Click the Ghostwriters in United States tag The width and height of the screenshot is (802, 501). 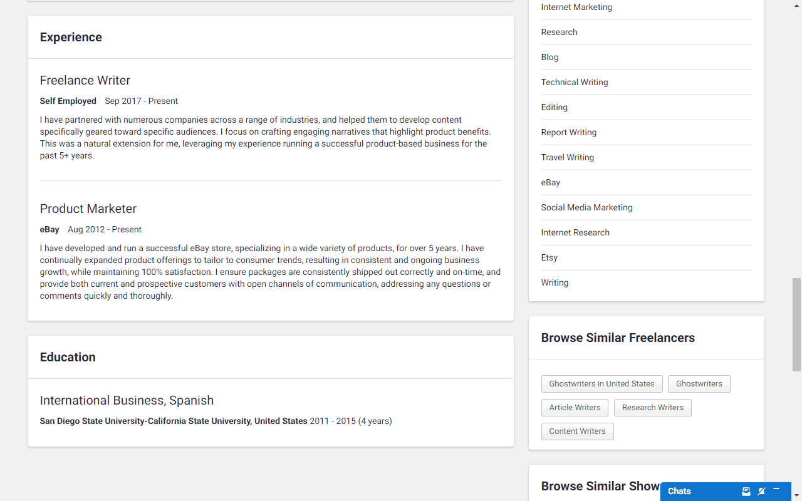(601, 384)
